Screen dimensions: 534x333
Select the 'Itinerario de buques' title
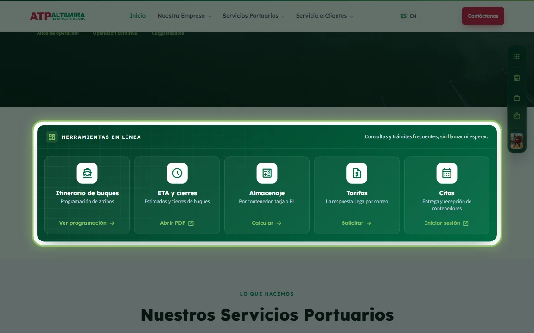(x=87, y=193)
